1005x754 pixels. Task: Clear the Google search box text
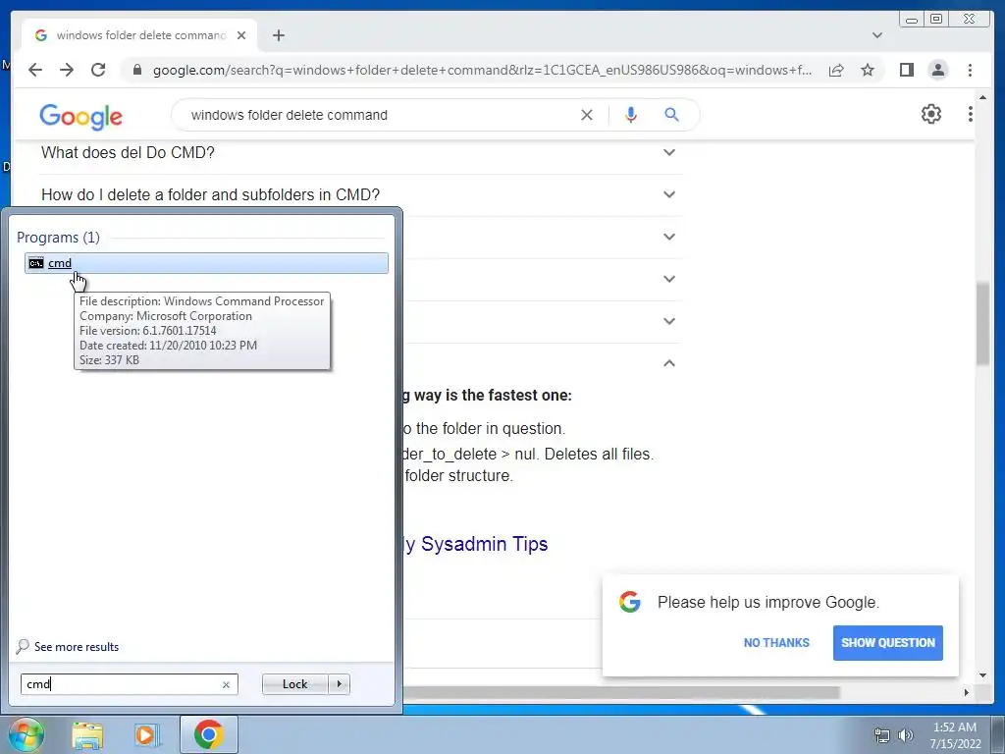(587, 115)
